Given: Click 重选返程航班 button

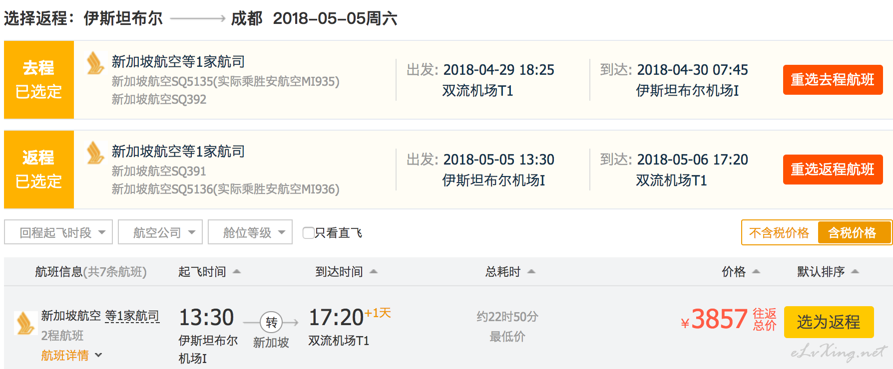Looking at the screenshot, I should coord(833,170).
